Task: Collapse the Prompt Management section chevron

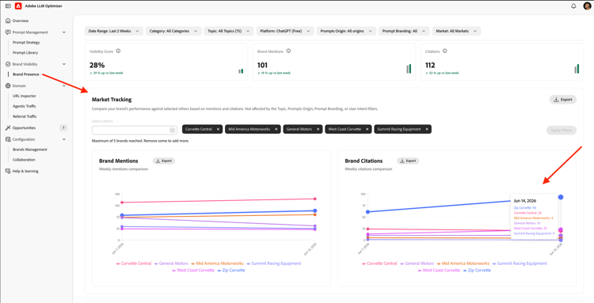Action: (x=64, y=32)
